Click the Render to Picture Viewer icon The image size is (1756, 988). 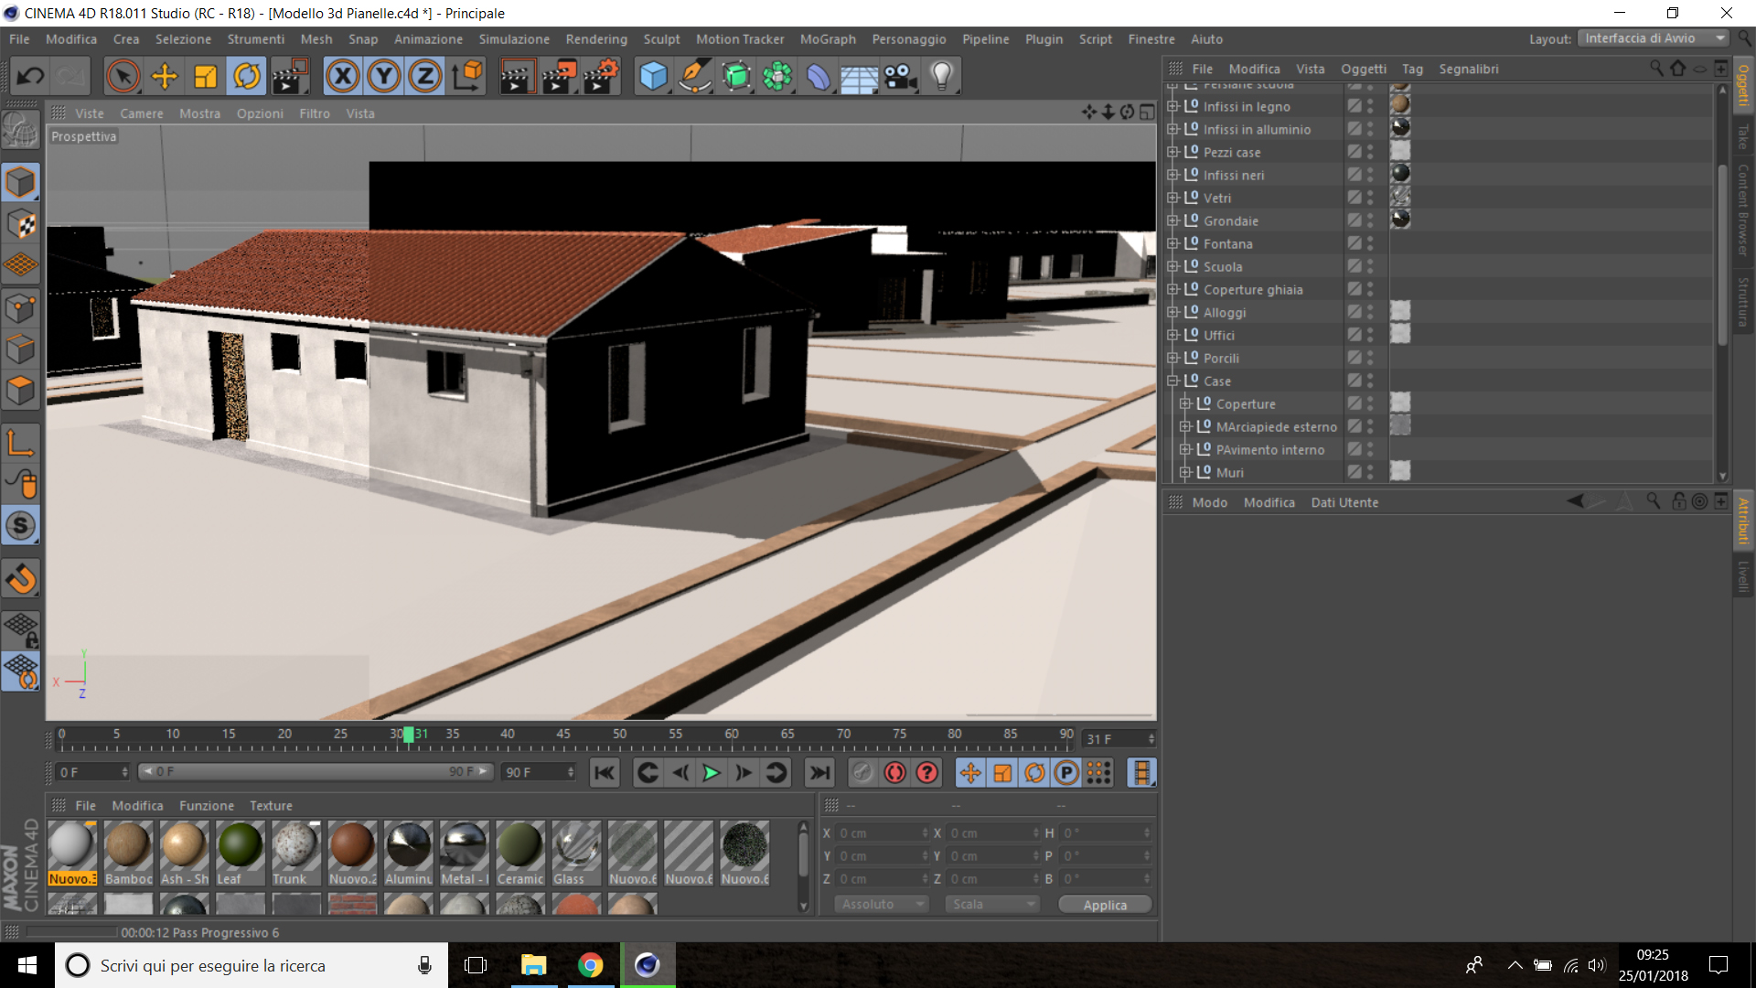(x=558, y=76)
